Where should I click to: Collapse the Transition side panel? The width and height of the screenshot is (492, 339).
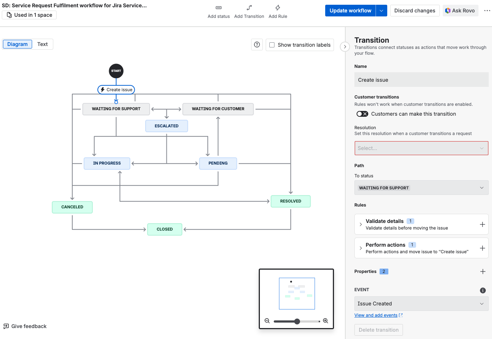coord(345,47)
